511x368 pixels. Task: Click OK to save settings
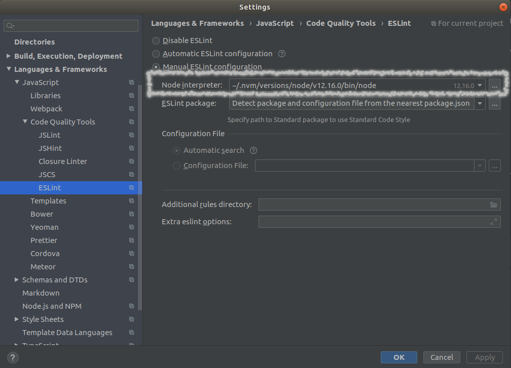pos(399,357)
